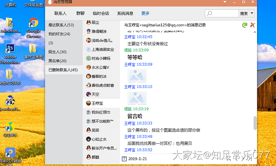
Task: Select contact 唐伯虎点蚊香
Action: (x=102, y=85)
